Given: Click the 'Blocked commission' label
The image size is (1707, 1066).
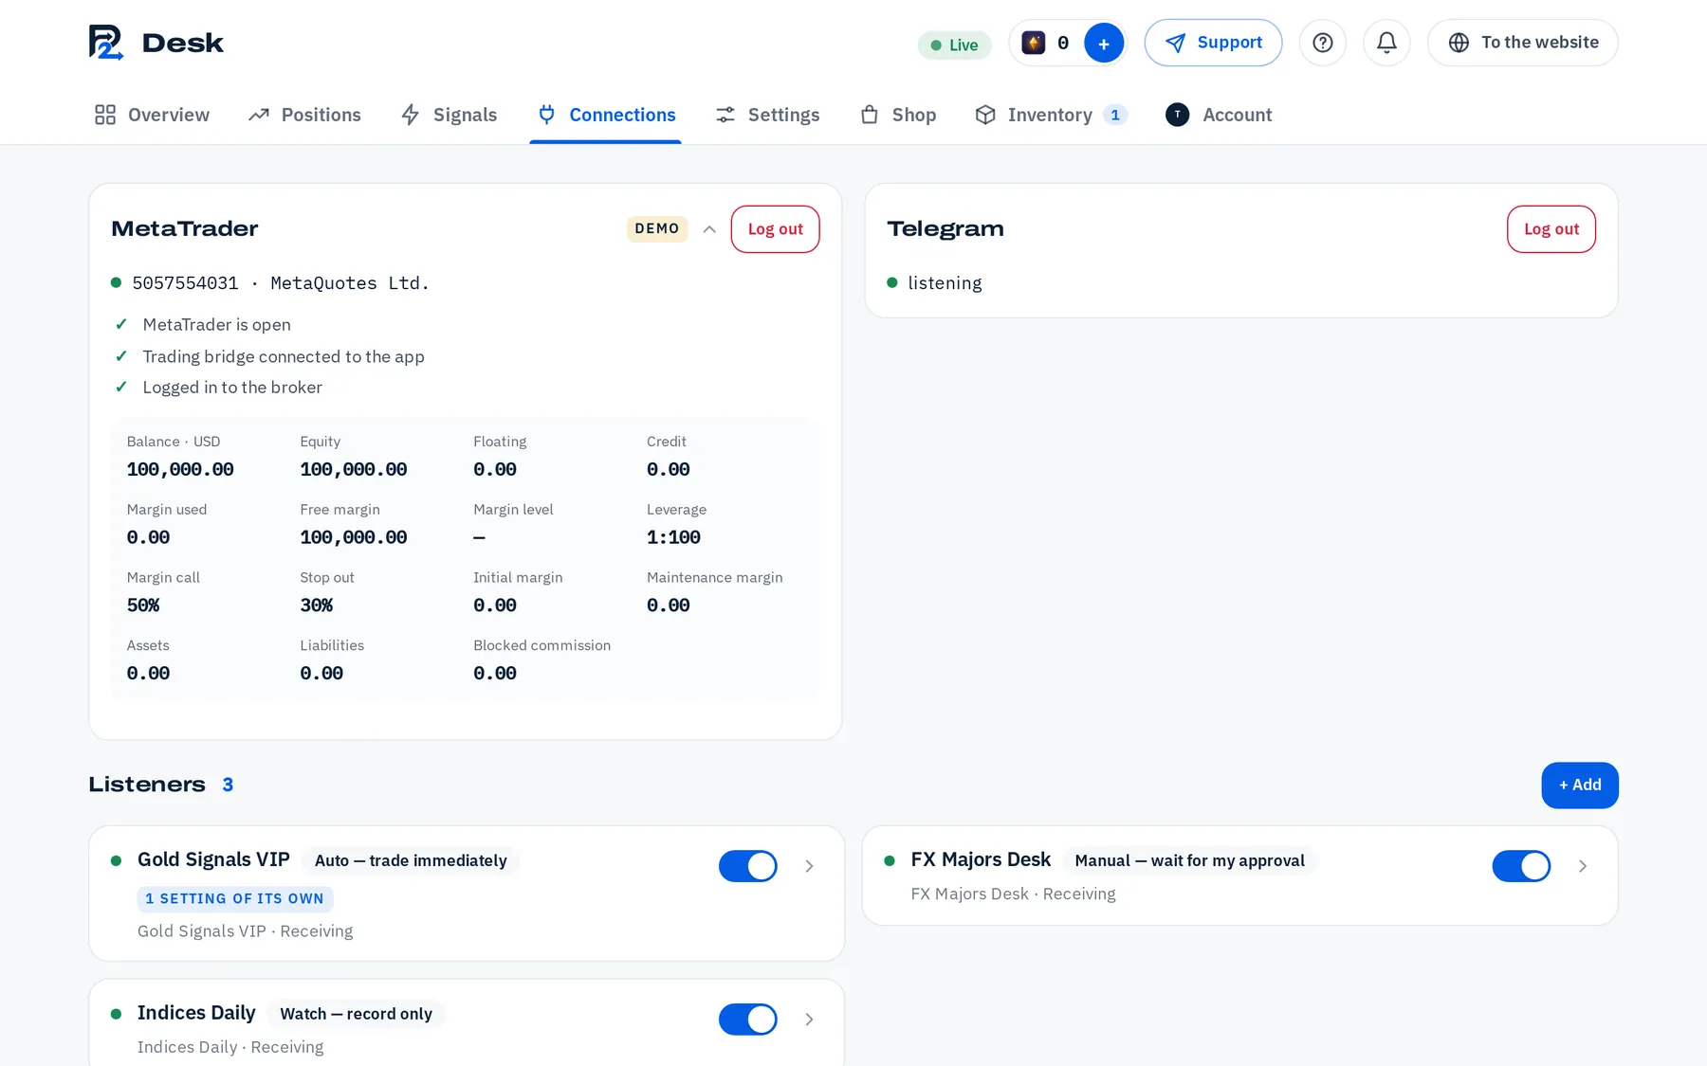Looking at the screenshot, I should point(542,645).
